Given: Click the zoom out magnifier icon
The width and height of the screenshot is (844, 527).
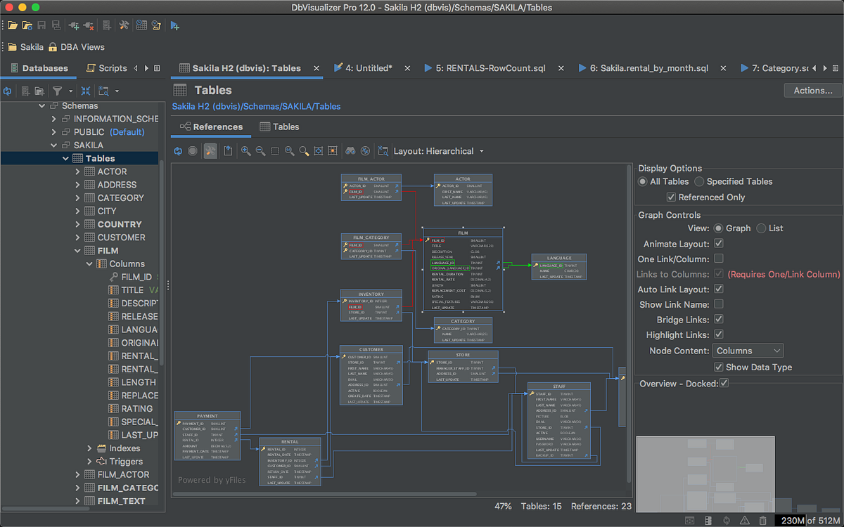Looking at the screenshot, I should (260, 151).
